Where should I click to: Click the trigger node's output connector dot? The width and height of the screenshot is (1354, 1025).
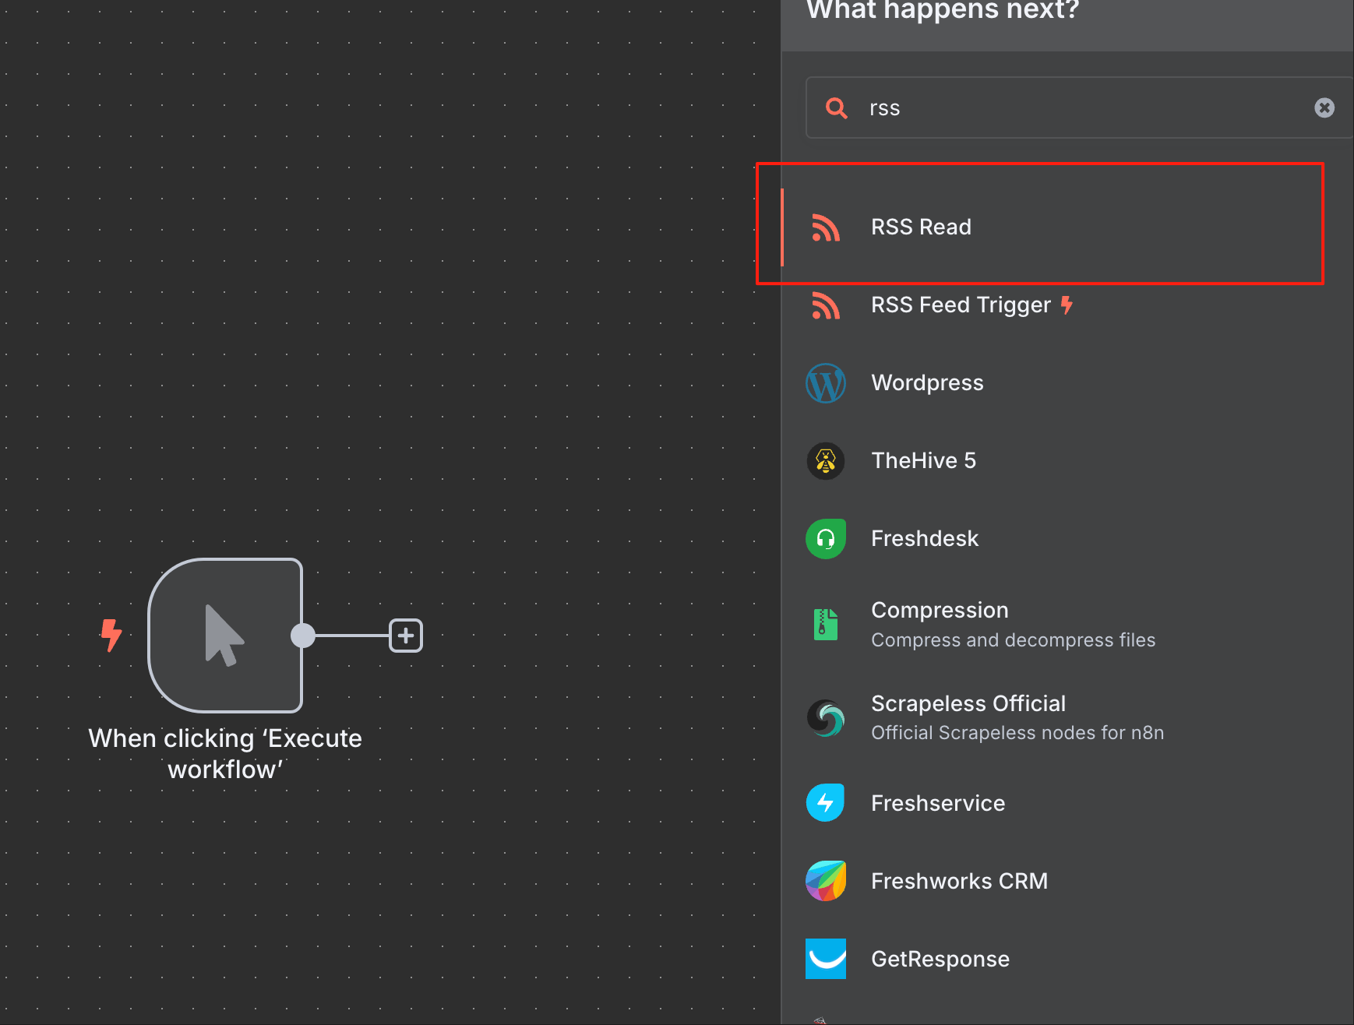[302, 636]
